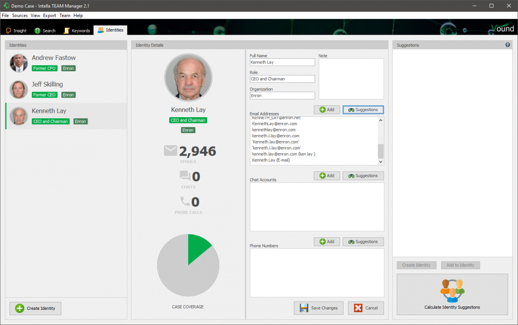Viewport: 518px width, 325px height.
Task: Click the email list scrollbar down arrow
Action: coord(380,162)
